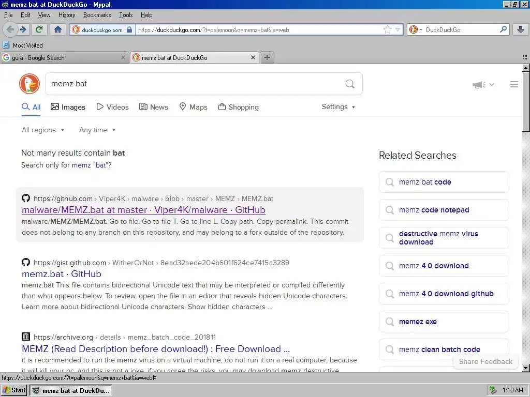530x397 pixels.
Task: Close the memz bat DuckDuckGo tab
Action: (x=253, y=57)
